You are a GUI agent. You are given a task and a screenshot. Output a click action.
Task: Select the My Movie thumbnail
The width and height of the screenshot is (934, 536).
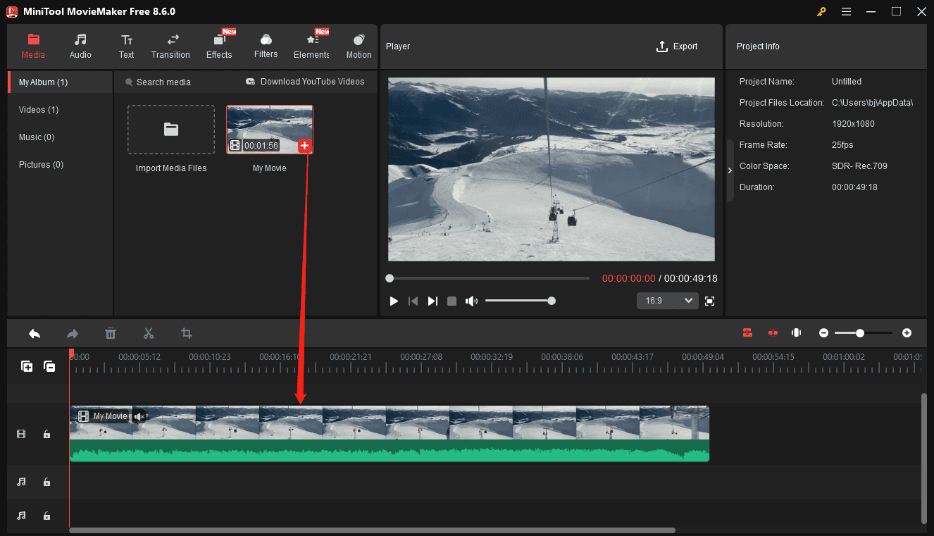click(270, 130)
